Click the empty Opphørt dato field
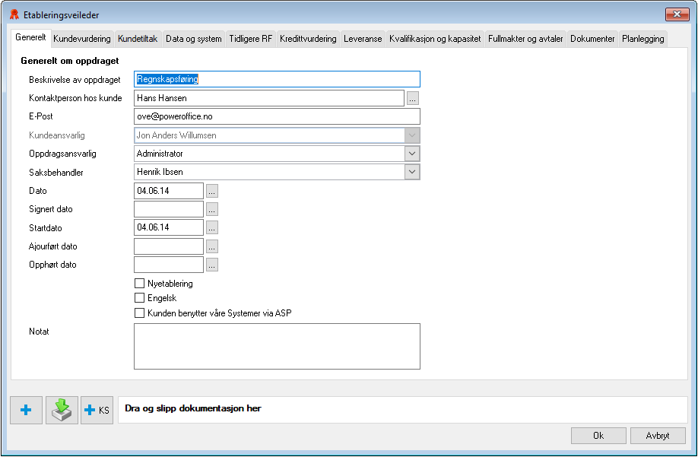 pos(169,265)
